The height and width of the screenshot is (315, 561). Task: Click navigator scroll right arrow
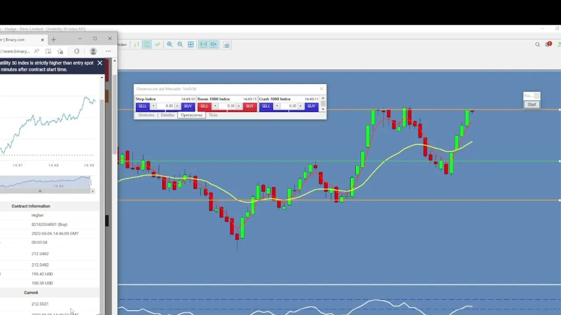click(x=92, y=191)
